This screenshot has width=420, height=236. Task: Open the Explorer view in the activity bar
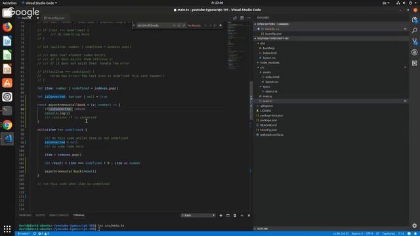pos(414,20)
